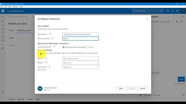Open the Publish cloud icon in sidebar
This screenshot has height=104, width=186.
point(3,44)
